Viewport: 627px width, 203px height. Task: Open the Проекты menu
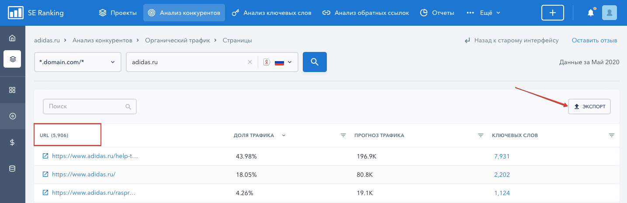[x=118, y=13]
